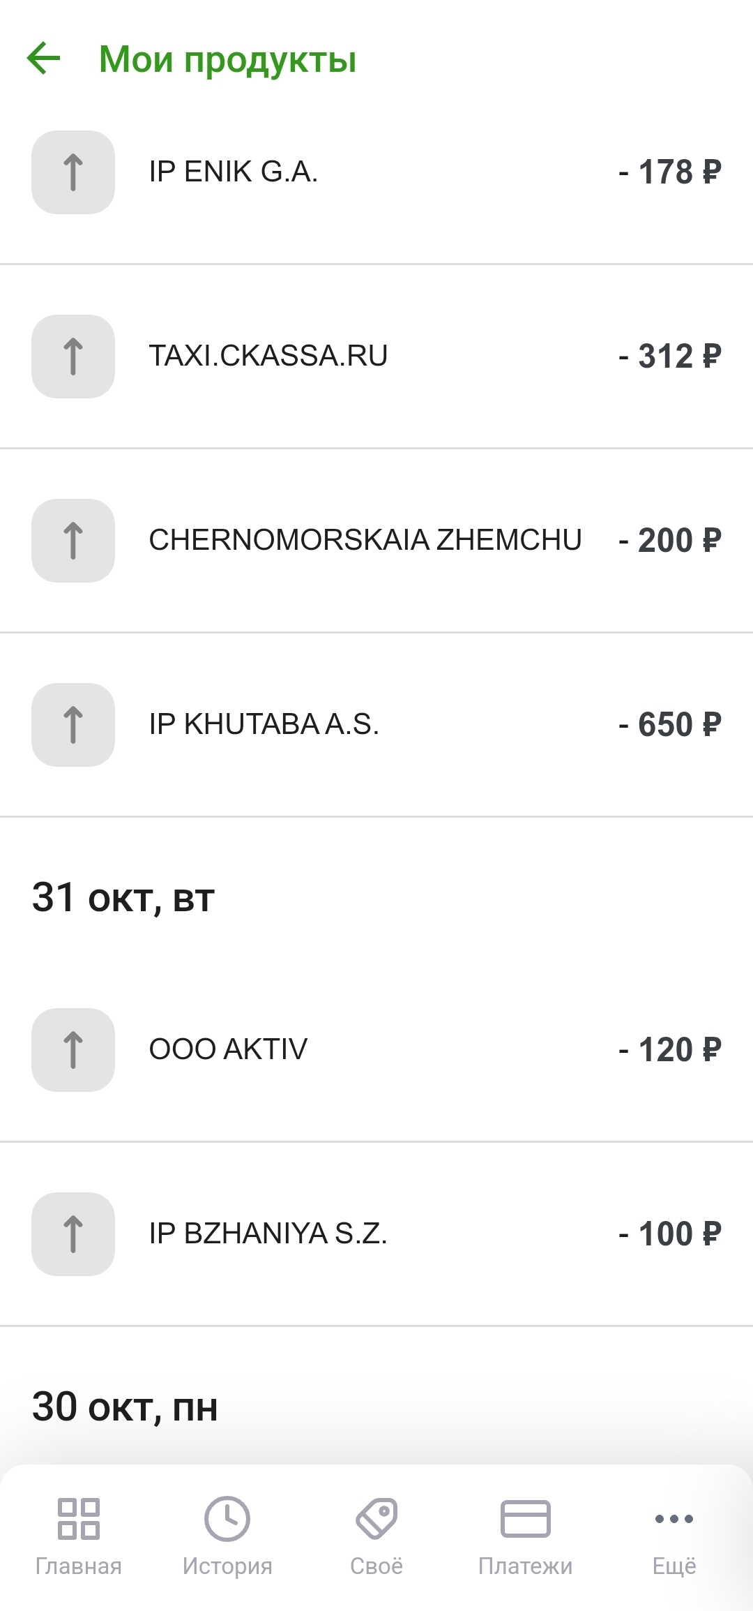Tap arrow icon beside IP BZHANIYA S.Z.
The image size is (753, 1611).
pyautogui.click(x=73, y=1234)
